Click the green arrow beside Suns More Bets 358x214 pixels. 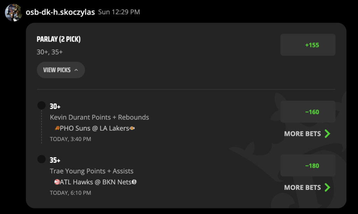pyautogui.click(x=328, y=134)
